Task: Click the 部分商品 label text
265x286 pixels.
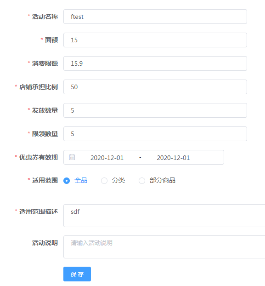Action: click(x=163, y=180)
